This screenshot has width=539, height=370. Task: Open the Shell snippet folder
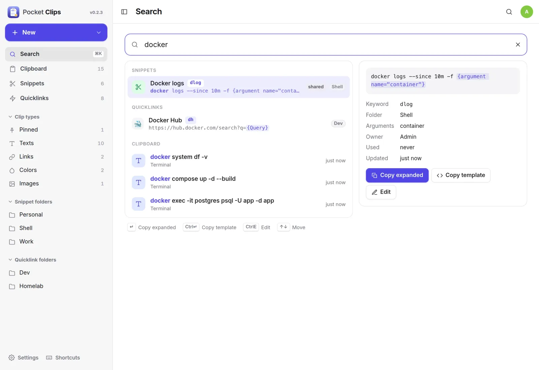tap(56, 228)
